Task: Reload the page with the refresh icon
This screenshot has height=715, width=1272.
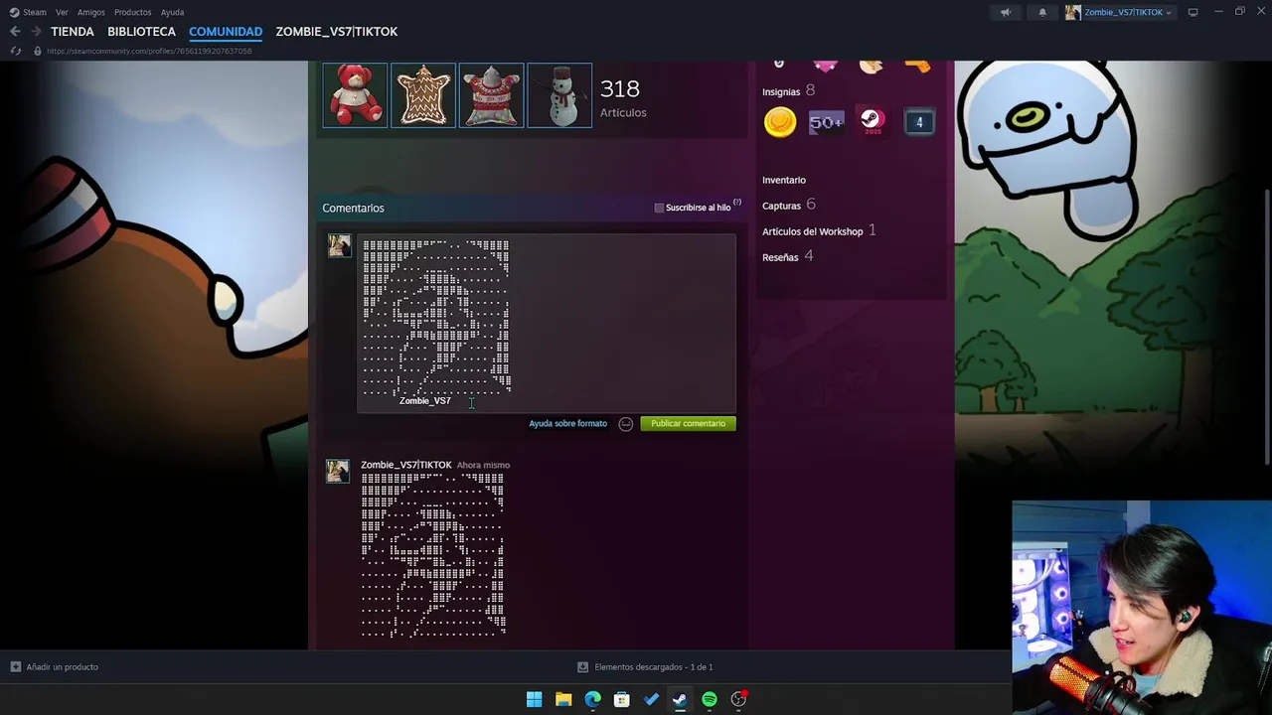Action: coord(15,51)
